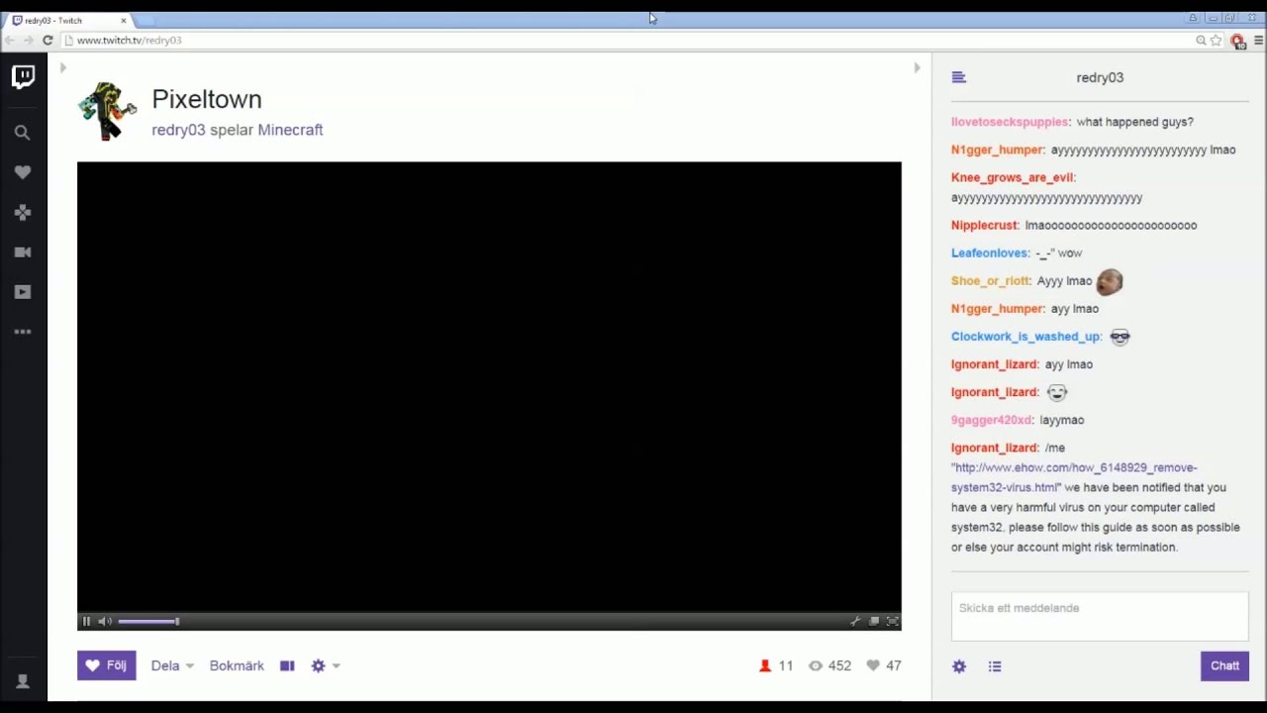The width and height of the screenshot is (1267, 713).
Task: Click username Ilovetosеckspuppies in chat
Action: click(x=1010, y=122)
